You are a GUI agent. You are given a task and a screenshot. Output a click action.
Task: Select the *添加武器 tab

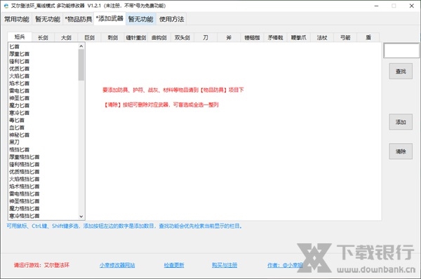click(x=109, y=18)
